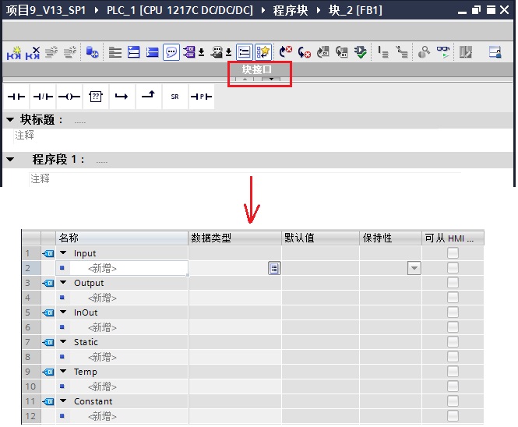Insert the positive edge P contact

point(201,97)
